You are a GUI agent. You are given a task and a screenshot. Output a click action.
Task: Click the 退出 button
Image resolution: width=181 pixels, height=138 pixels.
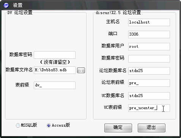(x=151, y=128)
